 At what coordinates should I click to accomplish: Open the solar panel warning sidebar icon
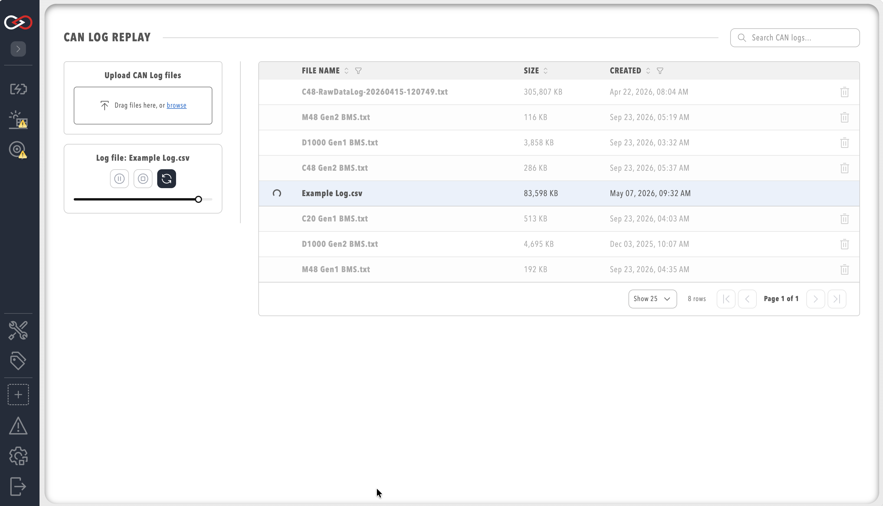tap(18, 119)
